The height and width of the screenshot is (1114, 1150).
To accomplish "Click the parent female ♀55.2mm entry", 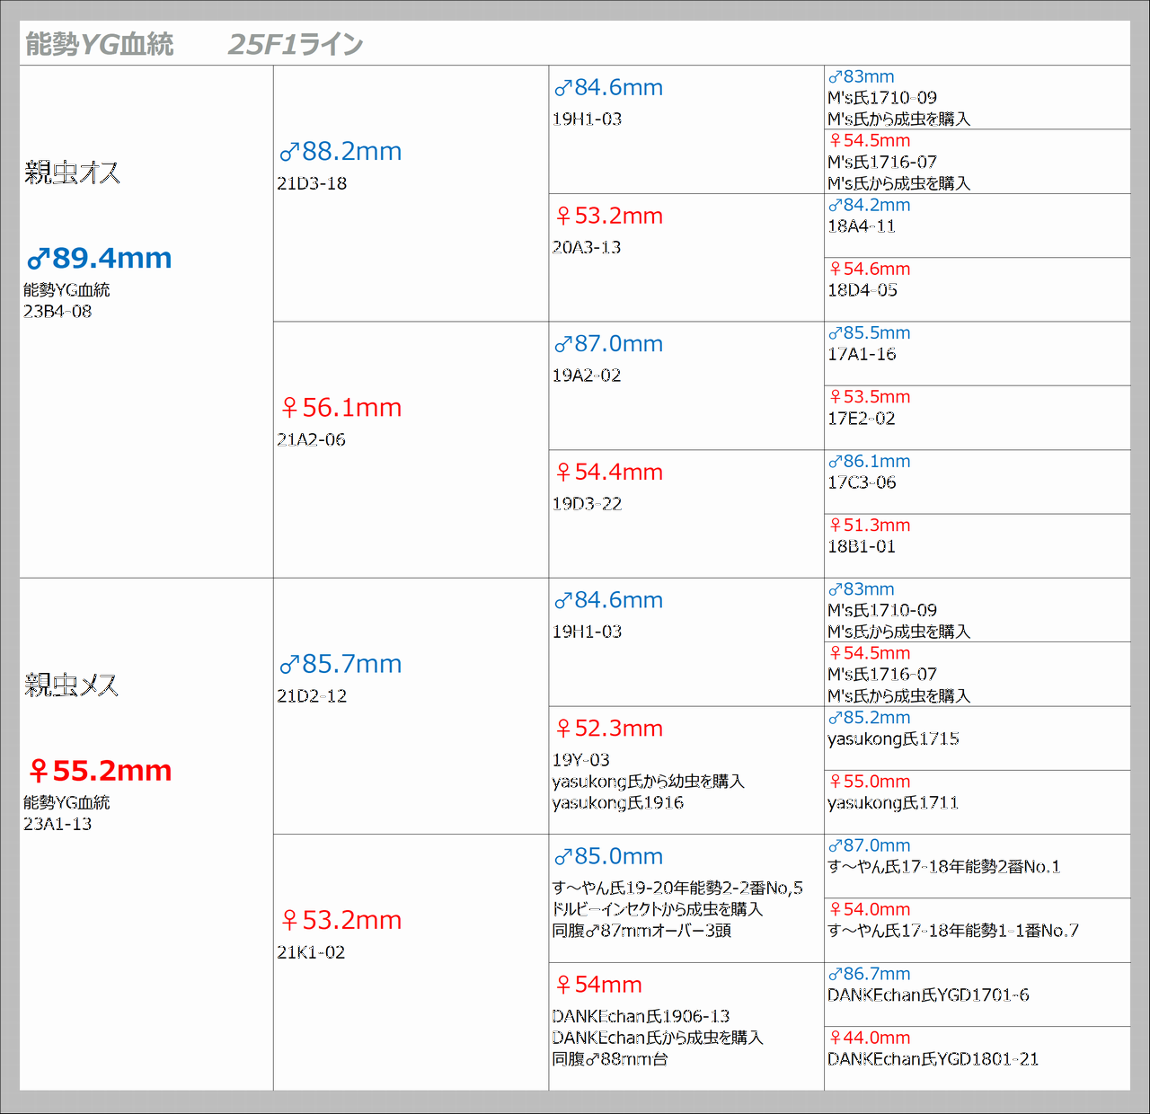I will 100,771.
